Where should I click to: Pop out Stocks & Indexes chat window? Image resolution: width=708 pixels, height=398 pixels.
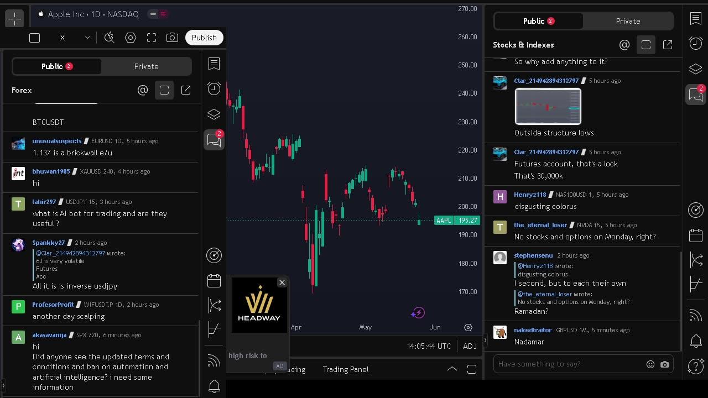coord(668,45)
